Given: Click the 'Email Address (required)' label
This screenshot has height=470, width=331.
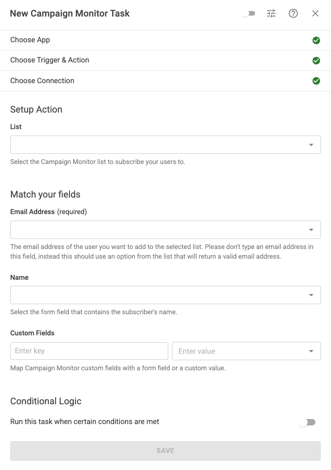Looking at the screenshot, I should click(x=49, y=212).
